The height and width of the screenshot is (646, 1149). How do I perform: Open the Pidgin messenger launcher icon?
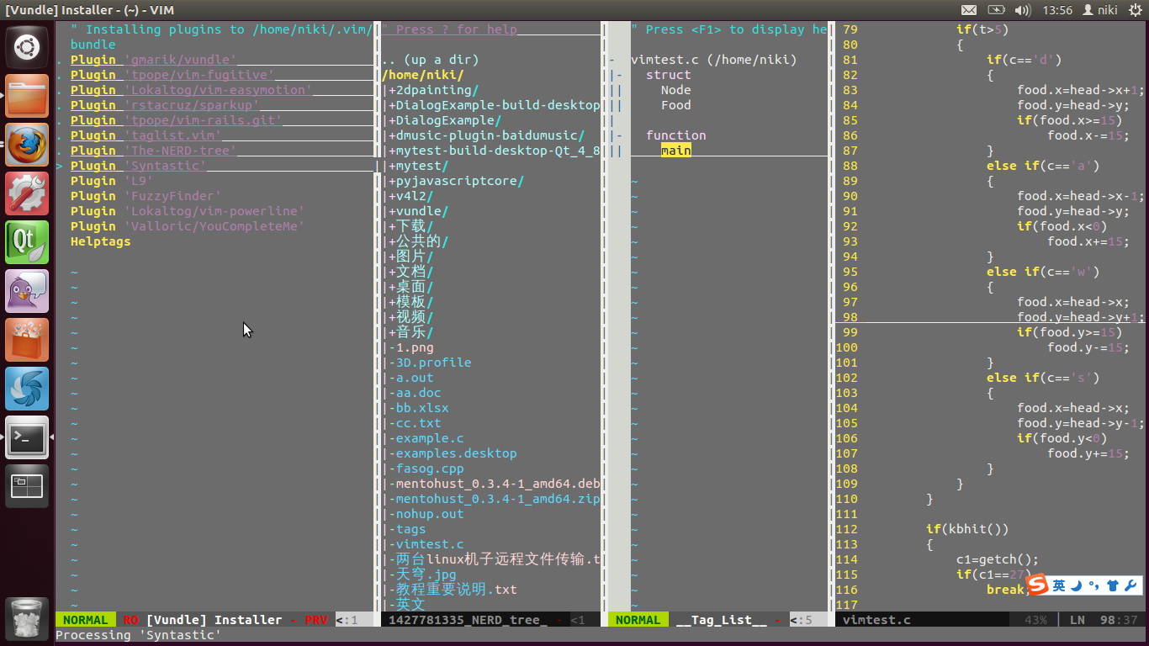[27, 291]
